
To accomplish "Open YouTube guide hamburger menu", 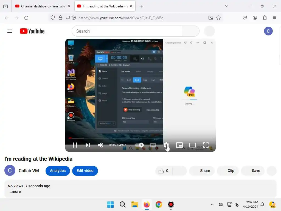I will [10, 31].
